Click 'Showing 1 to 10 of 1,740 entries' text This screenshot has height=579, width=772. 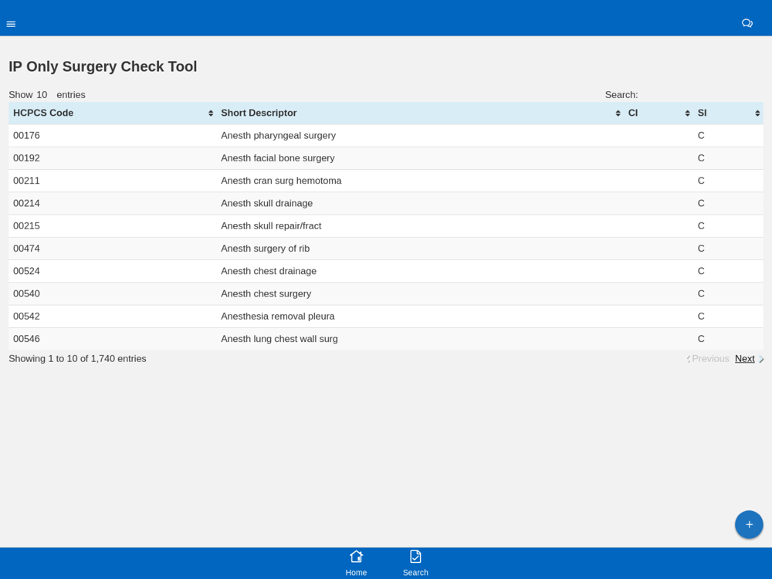pos(77,359)
